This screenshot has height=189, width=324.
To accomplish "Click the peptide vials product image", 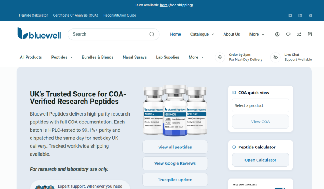I will pyautogui.click(x=175, y=110).
